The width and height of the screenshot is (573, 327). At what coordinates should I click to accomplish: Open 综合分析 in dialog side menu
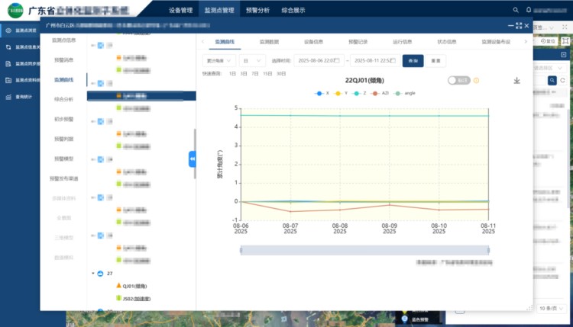point(63,99)
